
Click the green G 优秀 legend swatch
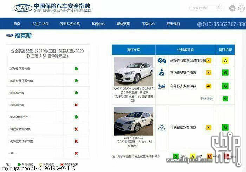176,156
